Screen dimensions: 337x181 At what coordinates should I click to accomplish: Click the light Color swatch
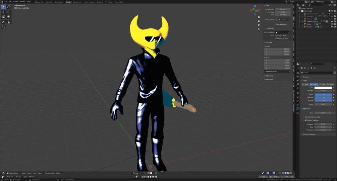point(323,88)
